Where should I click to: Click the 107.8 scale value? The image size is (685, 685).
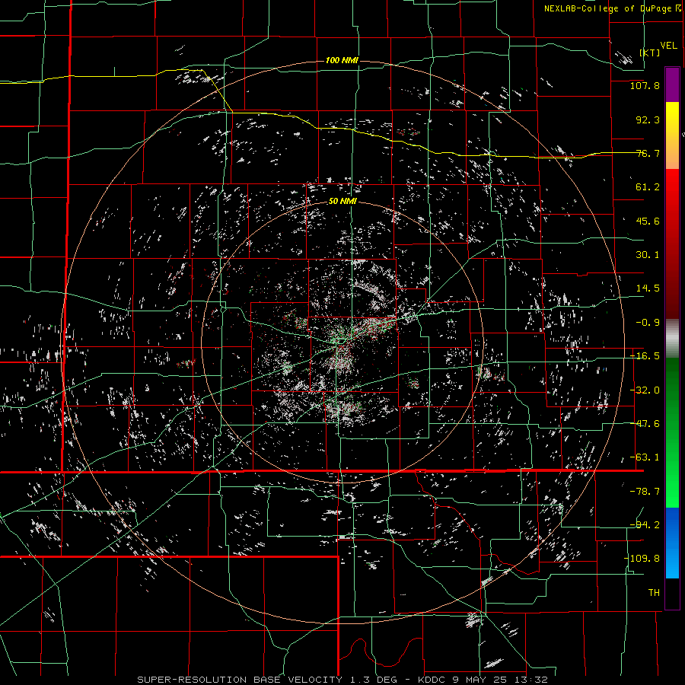click(x=645, y=85)
